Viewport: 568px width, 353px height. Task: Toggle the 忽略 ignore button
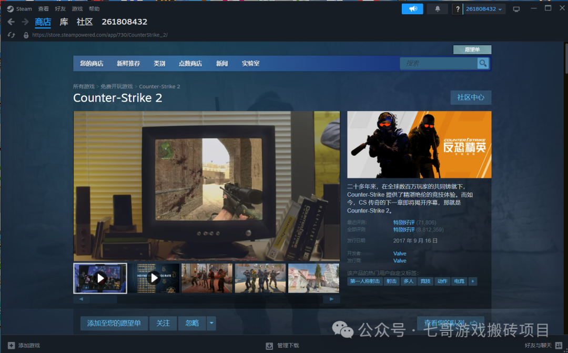(x=192, y=324)
